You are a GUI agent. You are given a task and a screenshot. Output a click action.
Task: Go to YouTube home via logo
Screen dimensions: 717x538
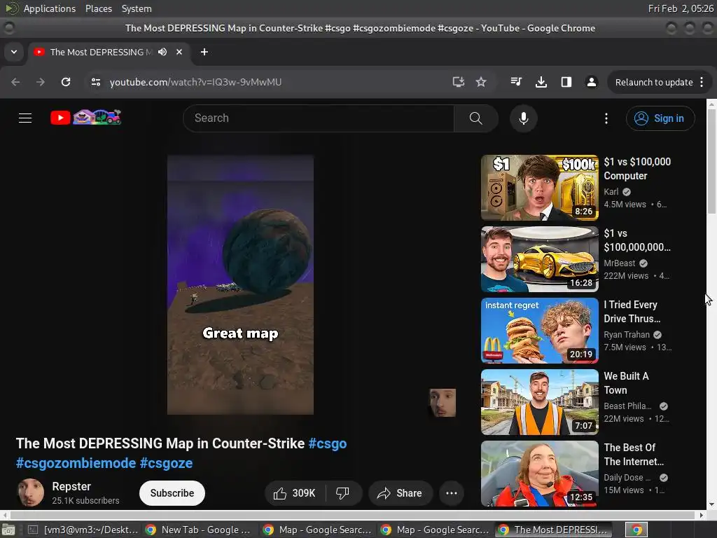[x=86, y=118]
